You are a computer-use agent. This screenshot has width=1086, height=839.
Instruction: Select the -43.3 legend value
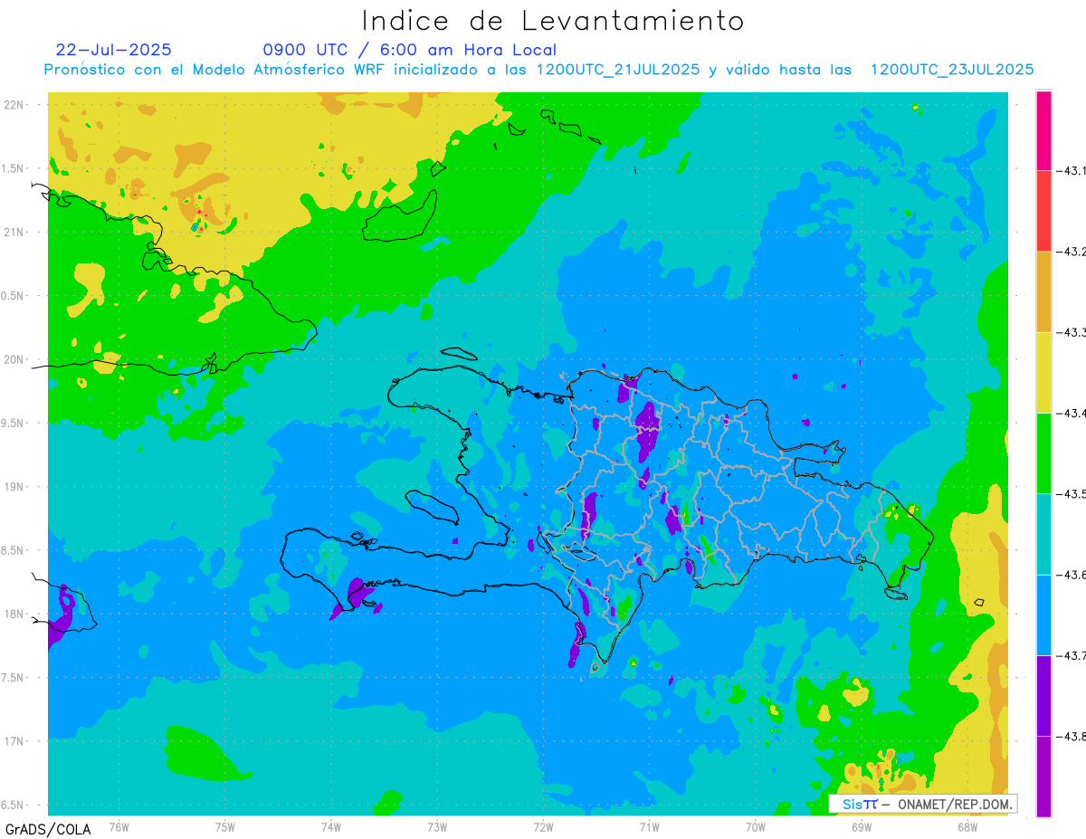(x=1072, y=332)
